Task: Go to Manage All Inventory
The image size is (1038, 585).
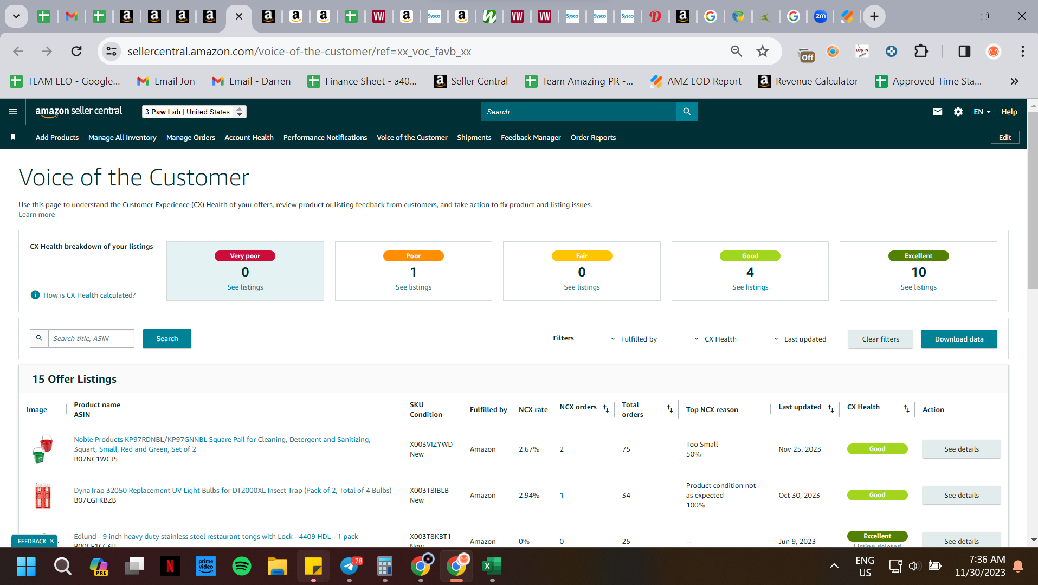Action: [x=123, y=137]
